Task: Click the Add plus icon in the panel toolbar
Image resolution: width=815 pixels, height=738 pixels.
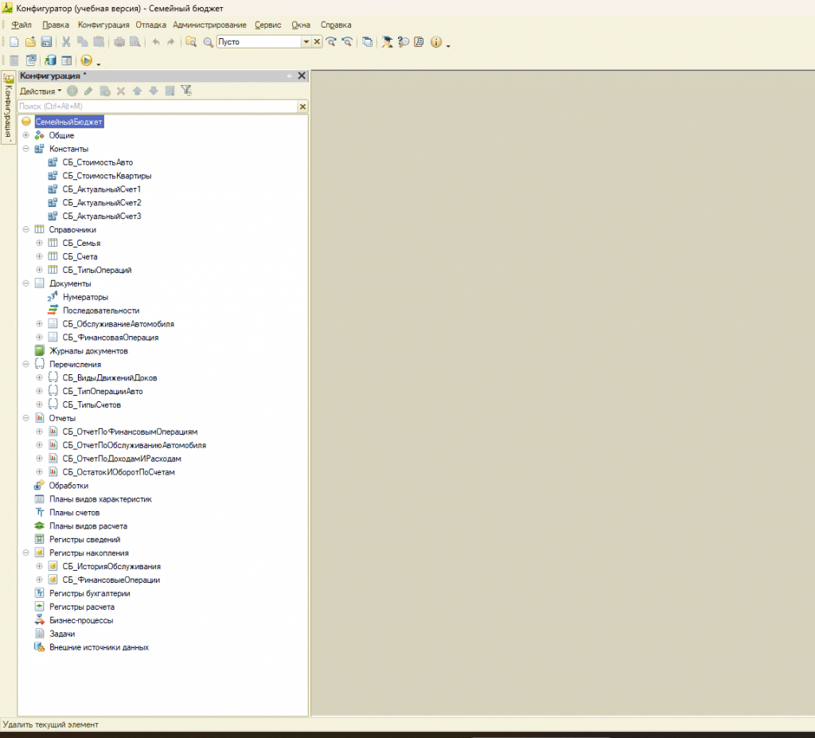Action: 72,91
